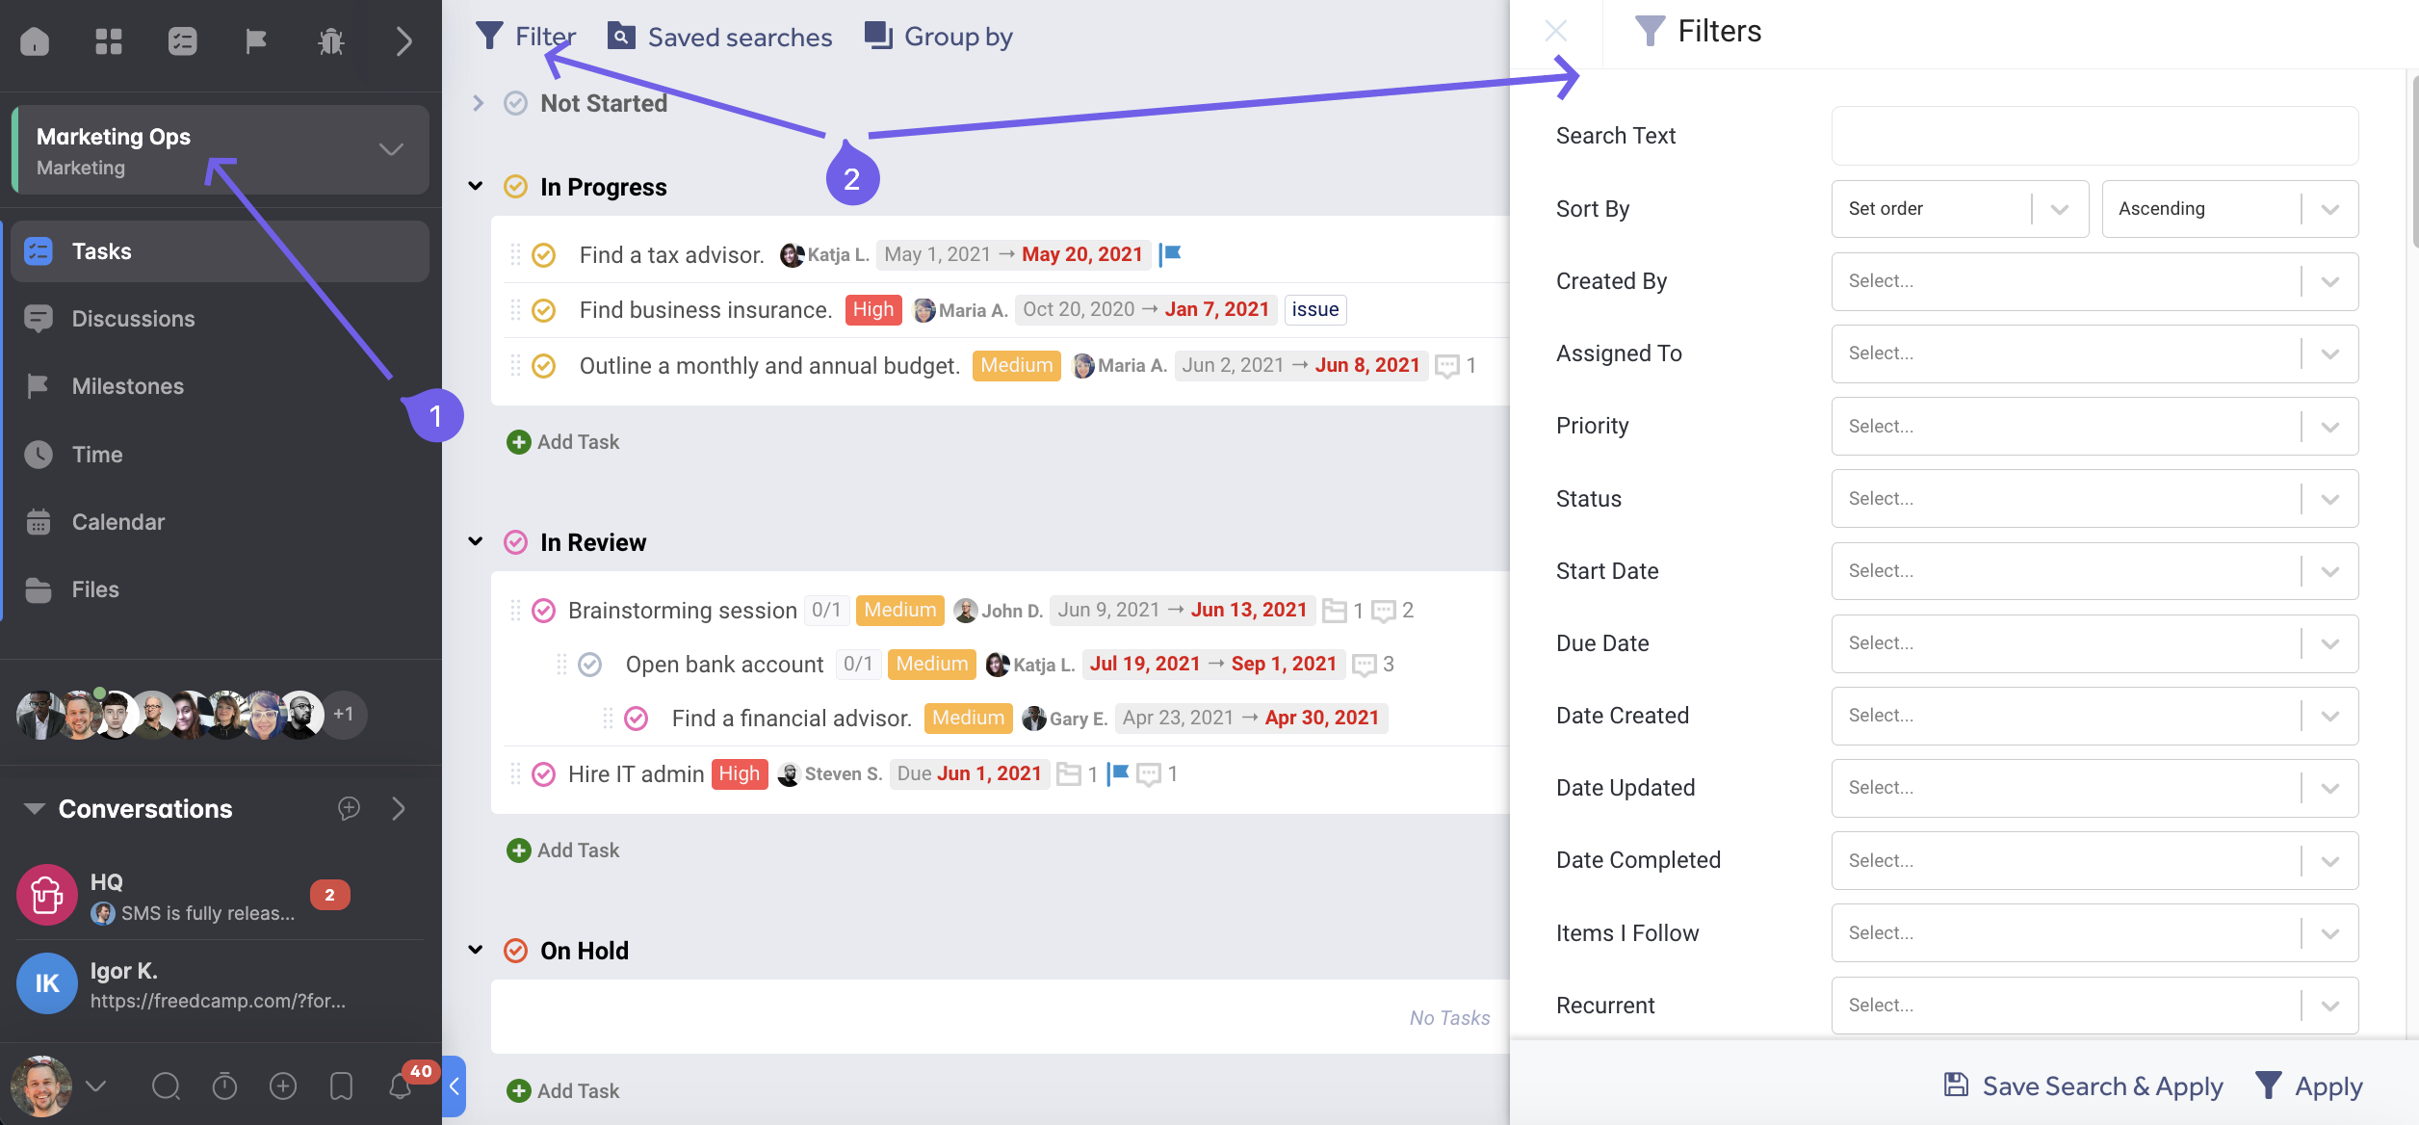
Task: Open the Ascending sort order dropdown
Action: (2229, 209)
